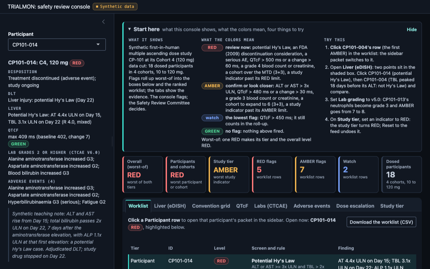Click the LAB GRADES 2 OR HIGHER heading
Viewport: 430px width, 269px height.
coord(54,152)
